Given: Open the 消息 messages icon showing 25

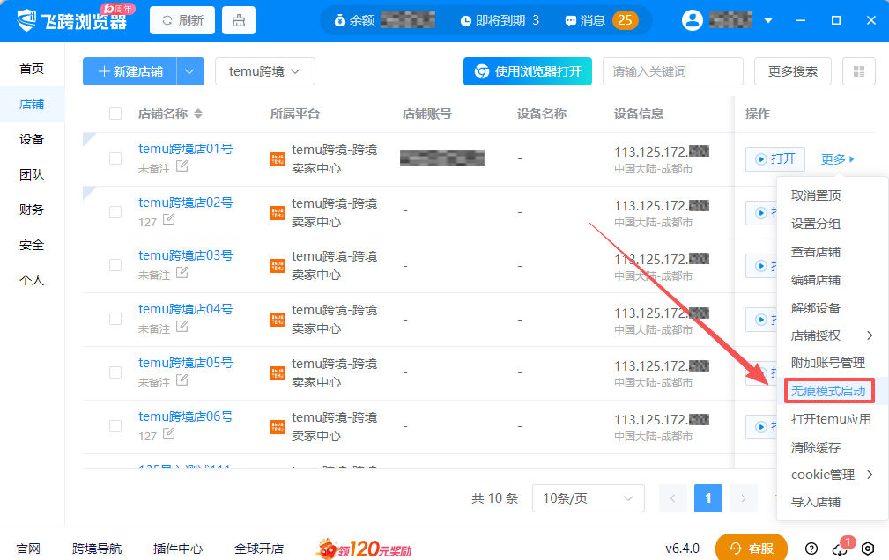Looking at the screenshot, I should point(573,19).
